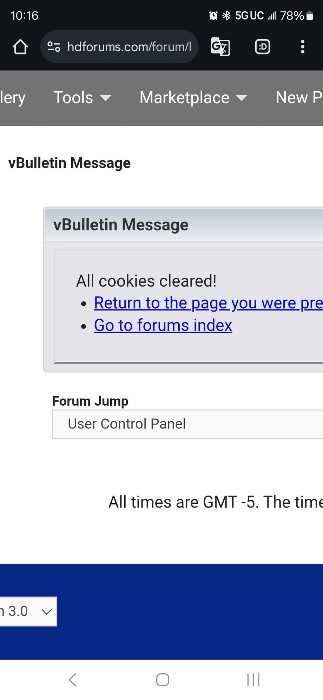Open the tab switcher icon

click(x=262, y=47)
